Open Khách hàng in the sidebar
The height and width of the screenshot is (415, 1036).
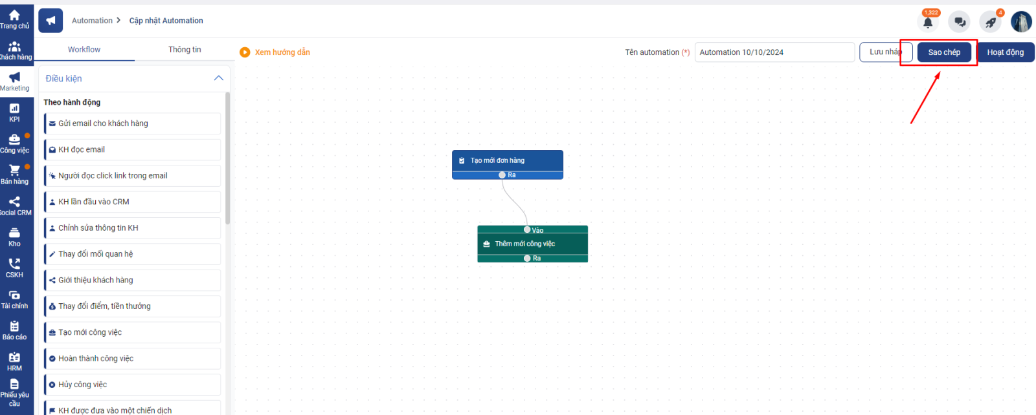[14, 50]
